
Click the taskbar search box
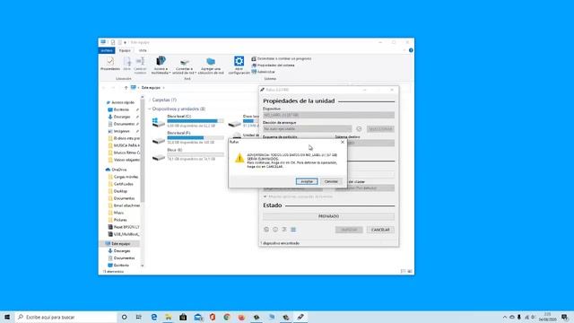[66, 317]
